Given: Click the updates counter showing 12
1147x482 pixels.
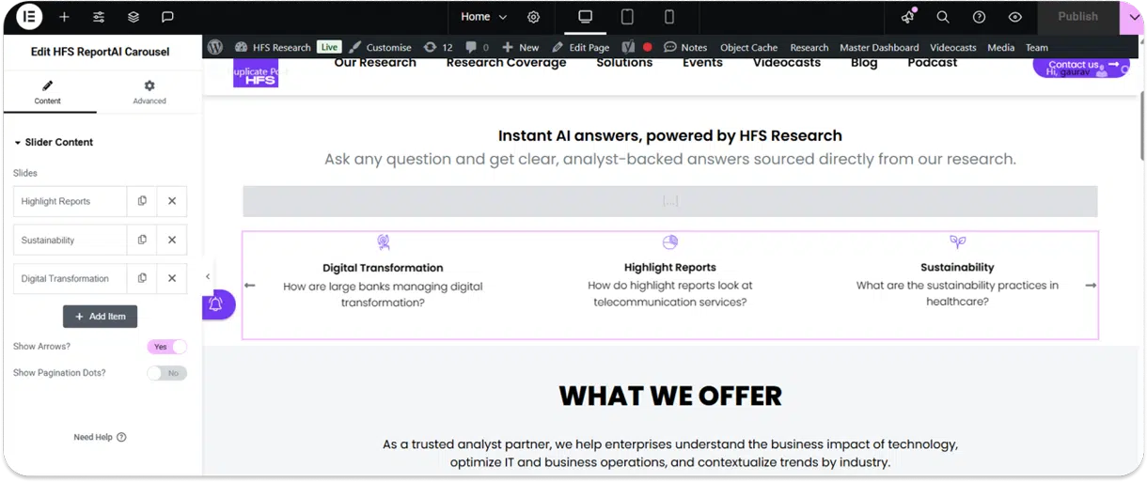Looking at the screenshot, I should tap(438, 47).
